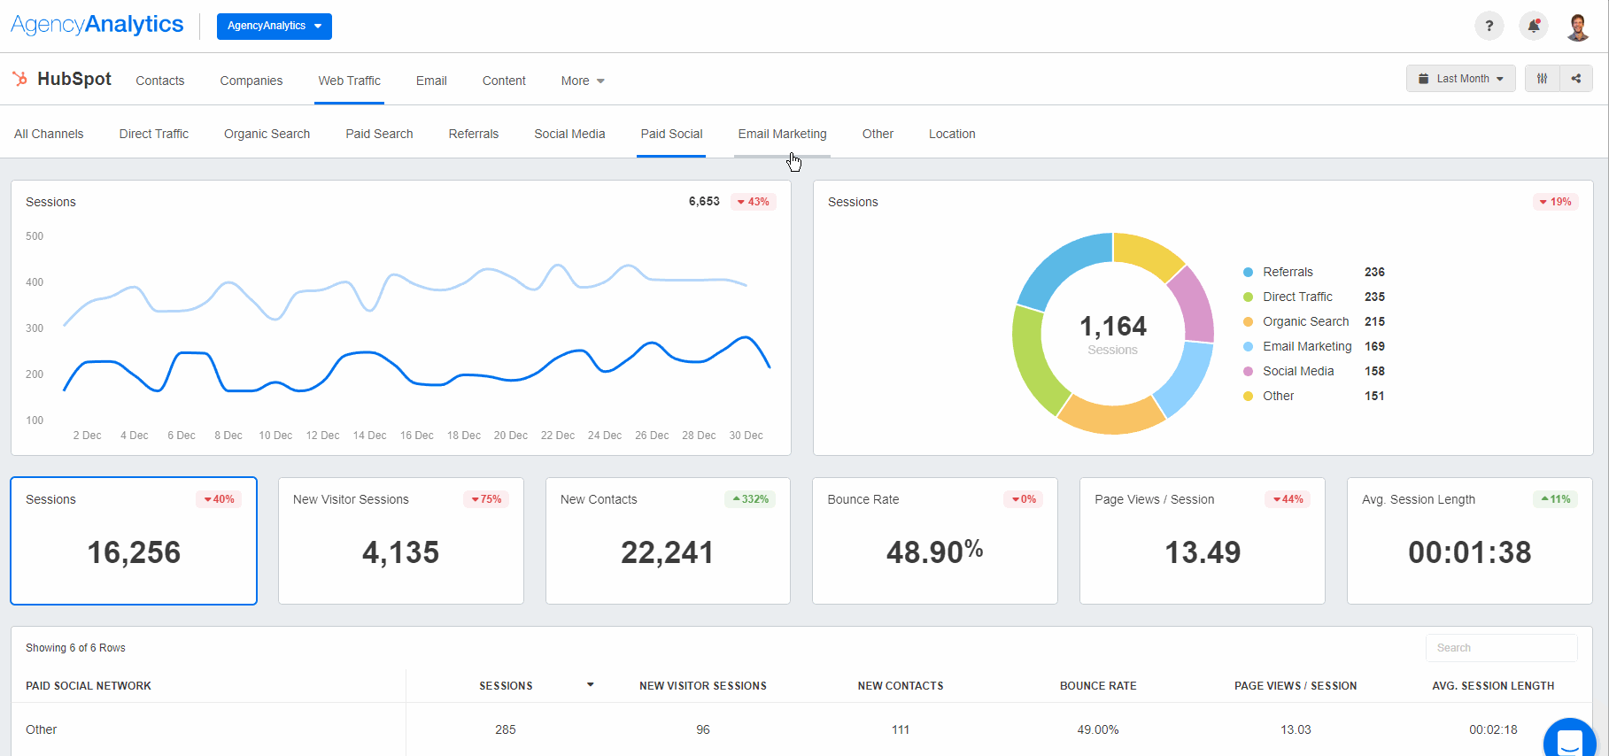
Task: Open the Last Month date range dropdown
Action: (x=1460, y=79)
